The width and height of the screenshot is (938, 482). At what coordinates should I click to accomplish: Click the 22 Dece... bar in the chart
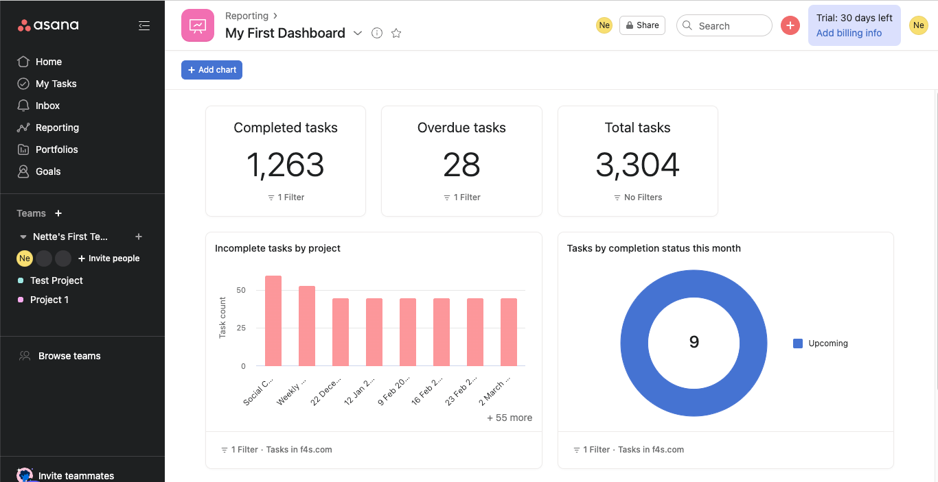coord(341,333)
